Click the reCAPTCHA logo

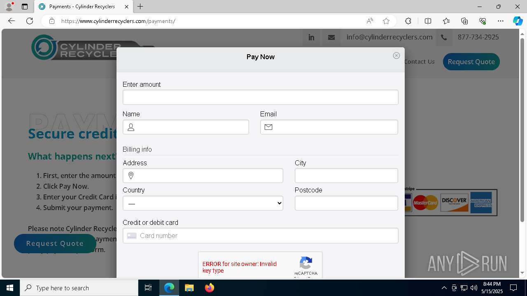point(306,263)
